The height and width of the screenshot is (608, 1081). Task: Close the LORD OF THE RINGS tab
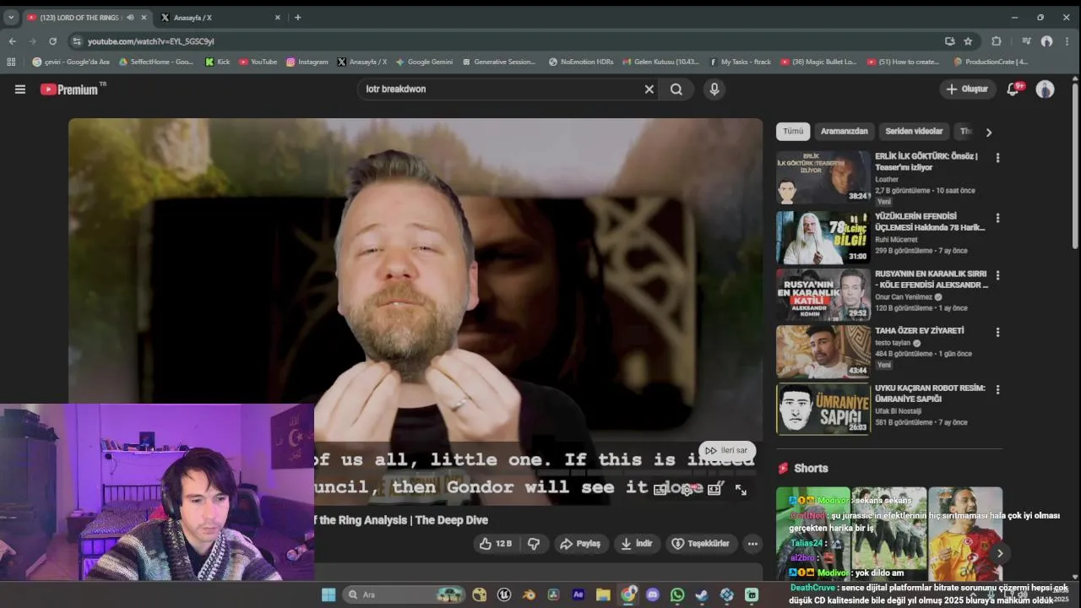(x=144, y=17)
